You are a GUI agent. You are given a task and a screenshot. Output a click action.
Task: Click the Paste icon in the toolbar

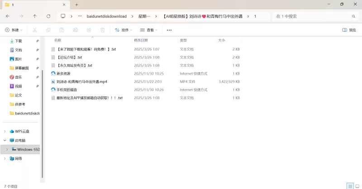click(62, 30)
